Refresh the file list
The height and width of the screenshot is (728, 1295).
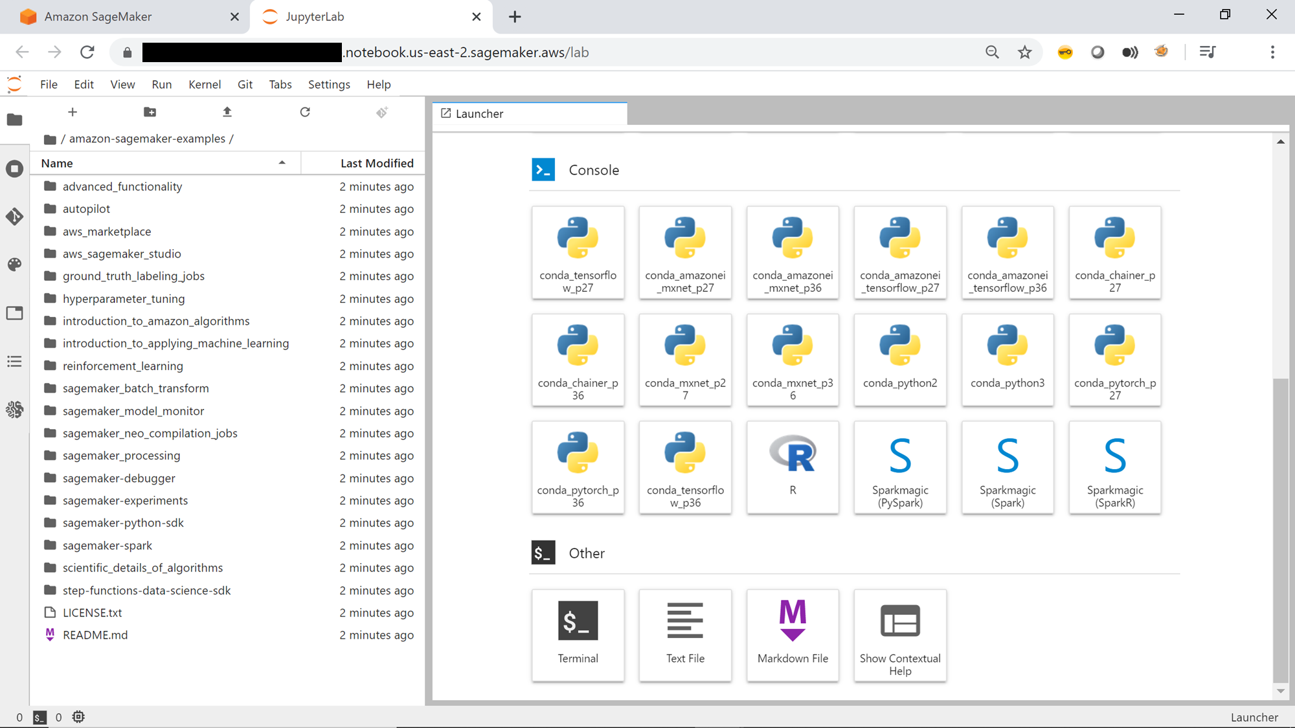[305, 112]
